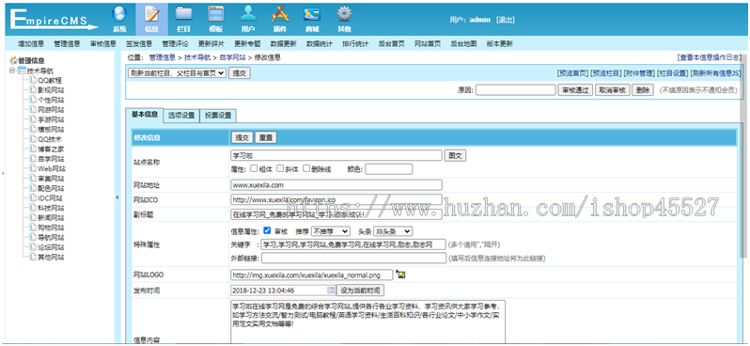Click the page icon next to IDC网站

click(x=33, y=198)
